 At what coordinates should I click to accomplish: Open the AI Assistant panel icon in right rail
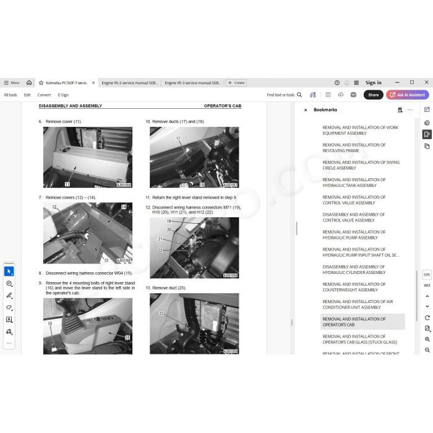(427, 109)
